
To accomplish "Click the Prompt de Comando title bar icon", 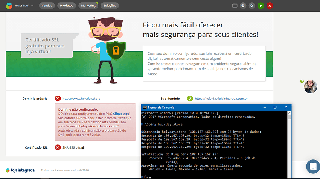I will pyautogui.click(x=145, y=108).
